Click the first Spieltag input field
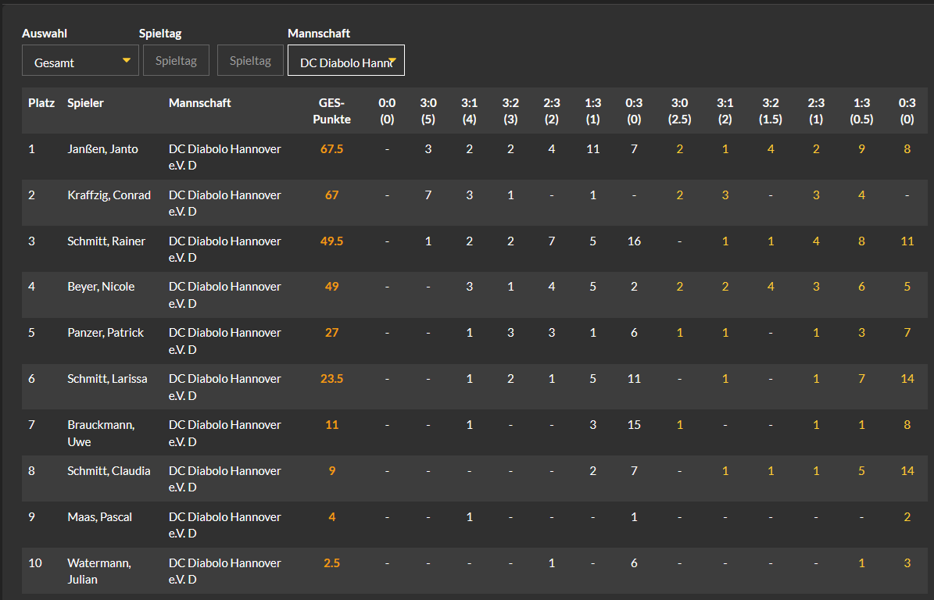This screenshot has height=600, width=934. point(177,61)
